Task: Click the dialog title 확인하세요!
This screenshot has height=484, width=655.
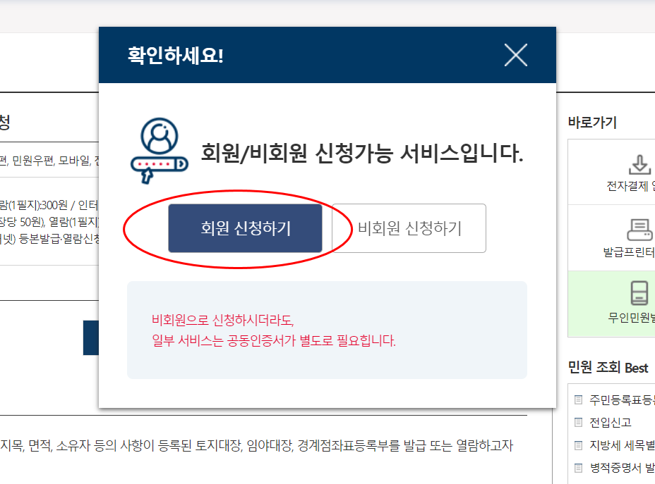Action: pyautogui.click(x=176, y=55)
